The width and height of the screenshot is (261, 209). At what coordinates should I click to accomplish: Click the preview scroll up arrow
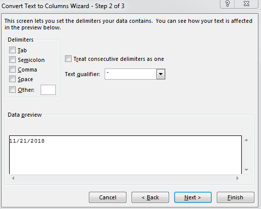tap(246, 140)
